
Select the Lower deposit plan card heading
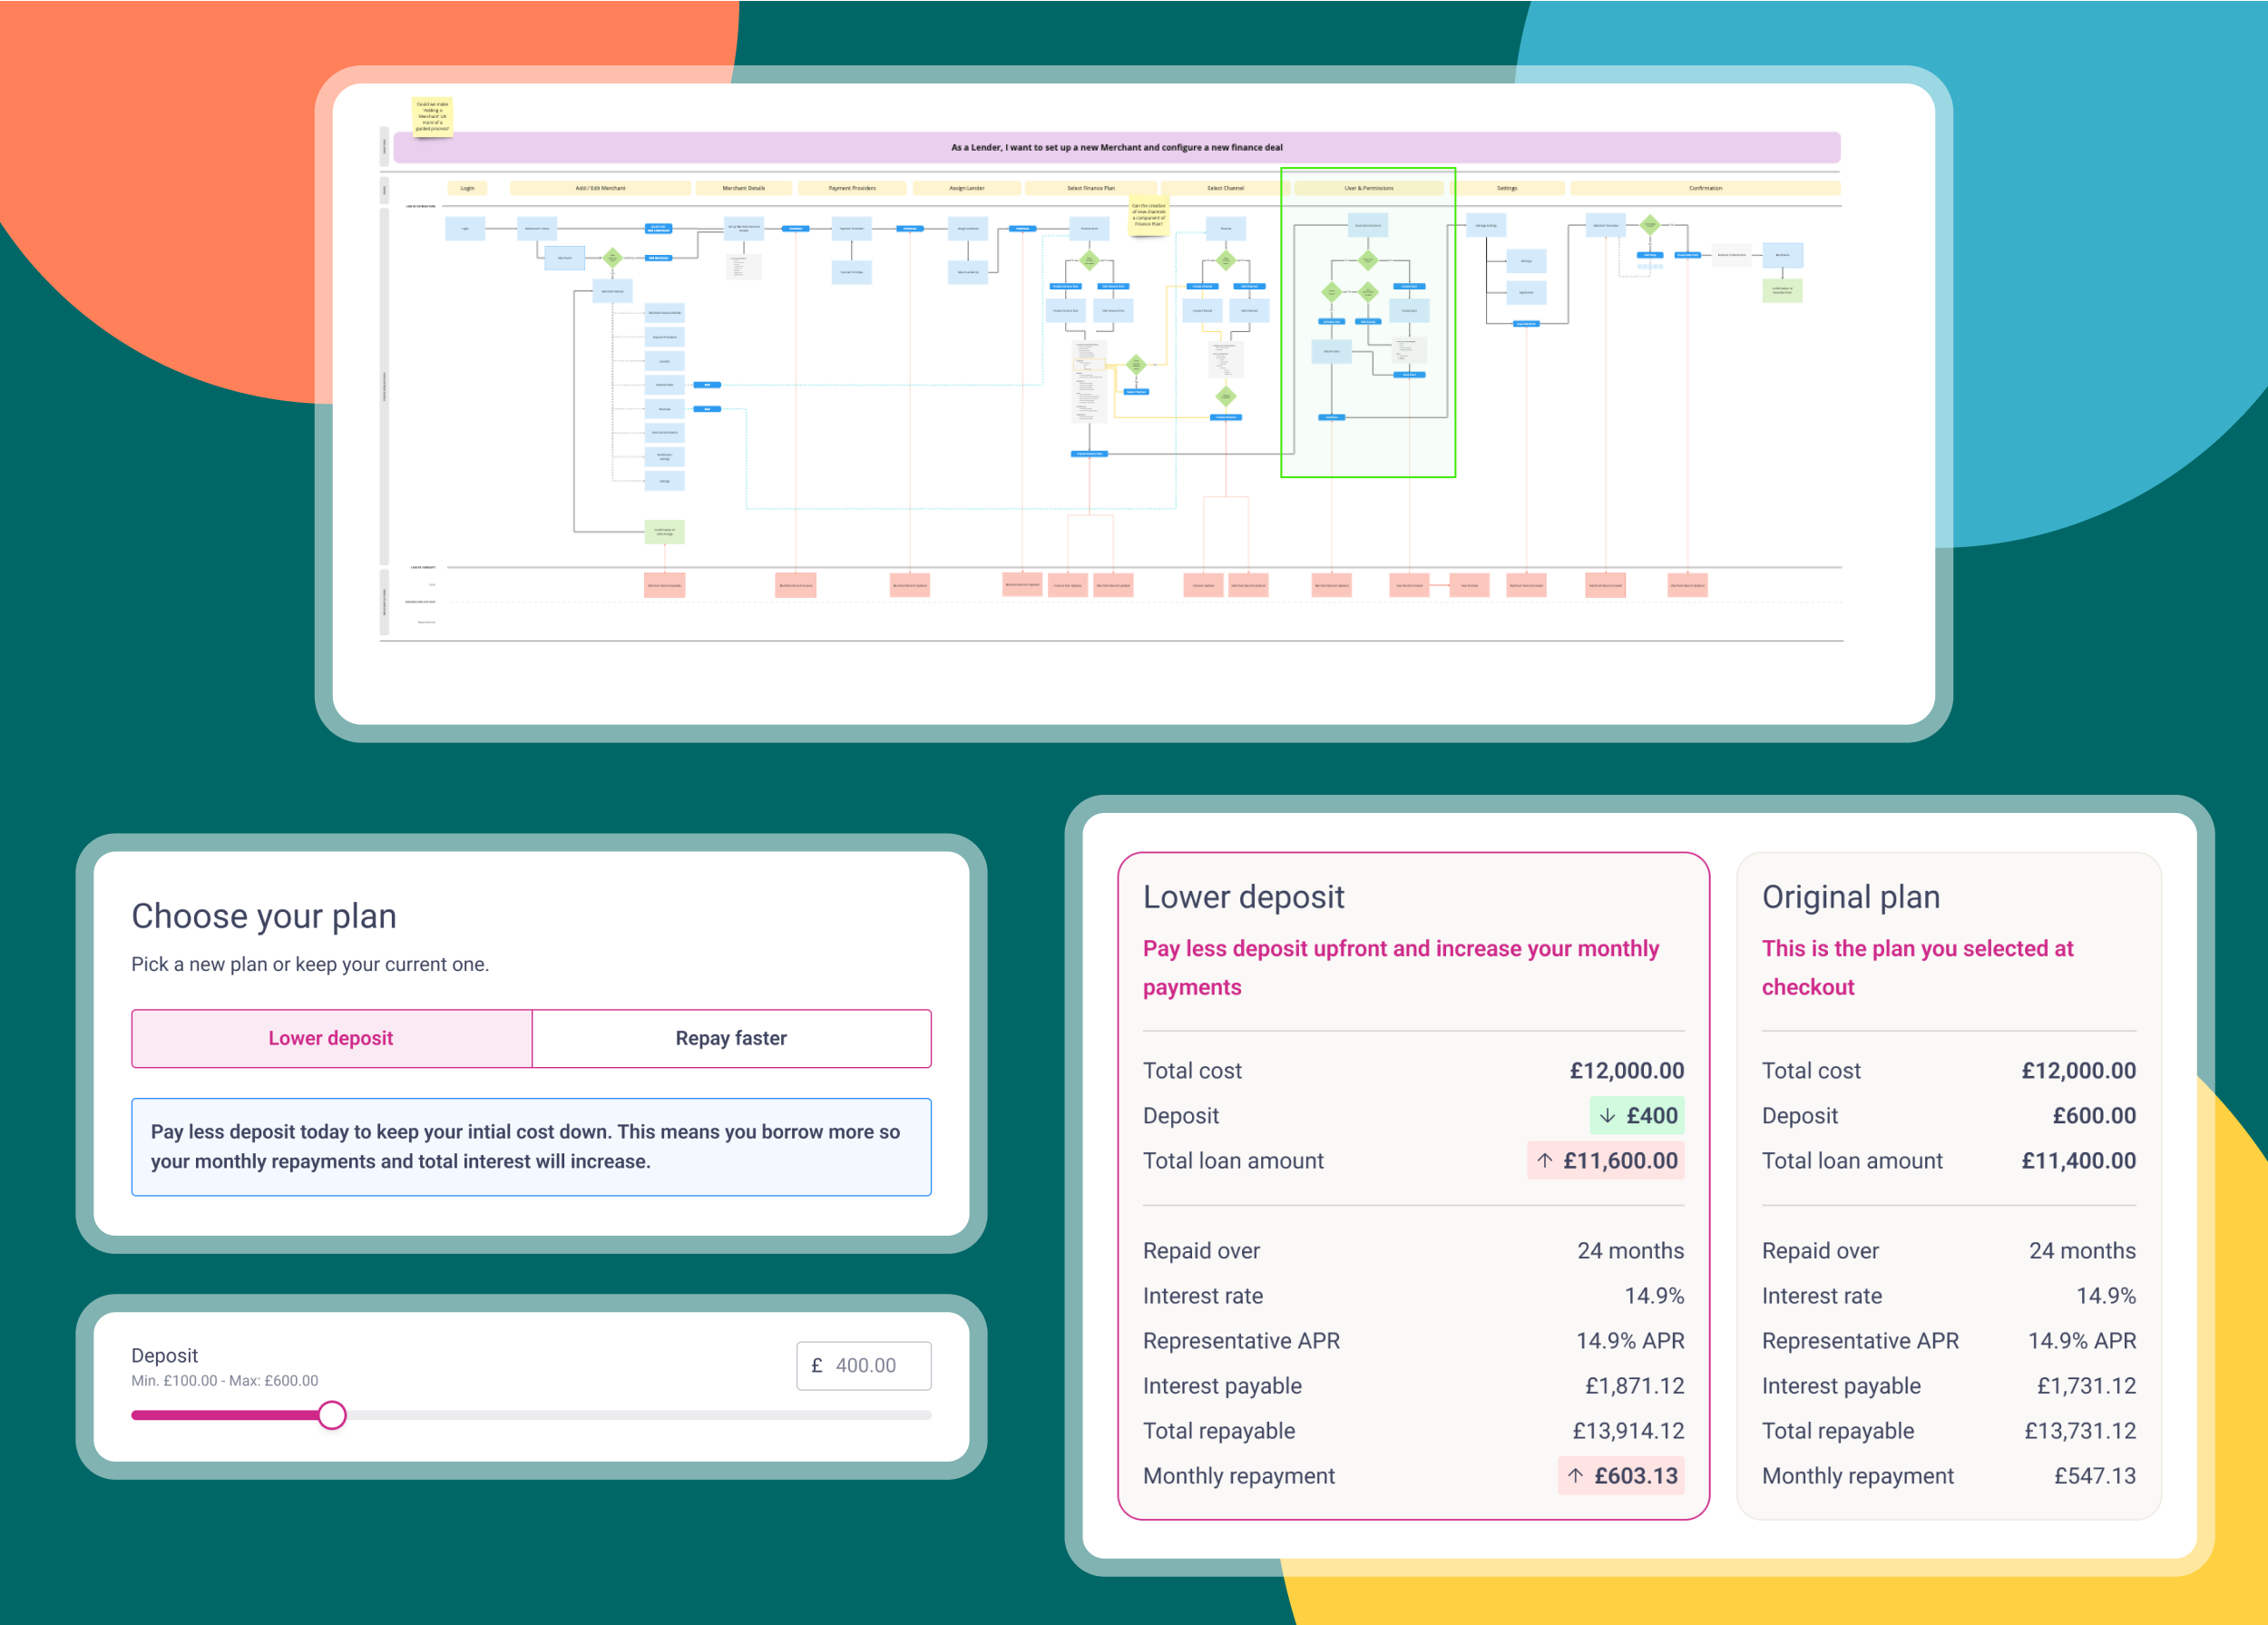click(x=1243, y=897)
